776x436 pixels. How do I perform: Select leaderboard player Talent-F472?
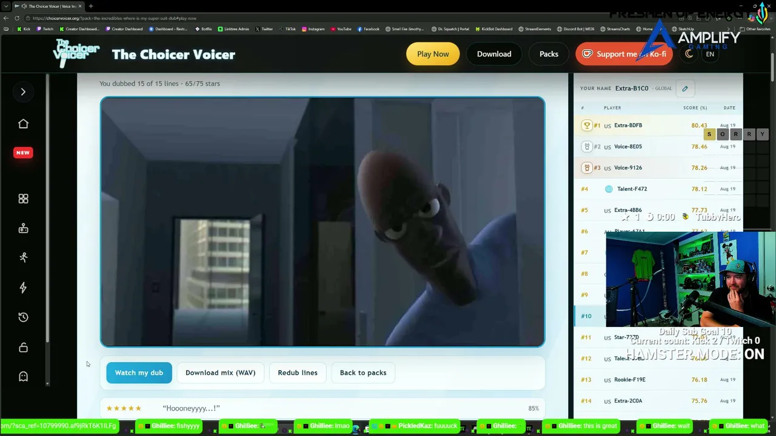point(632,189)
